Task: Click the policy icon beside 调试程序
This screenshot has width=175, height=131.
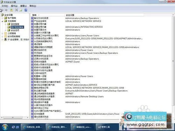Action: pos(32,44)
